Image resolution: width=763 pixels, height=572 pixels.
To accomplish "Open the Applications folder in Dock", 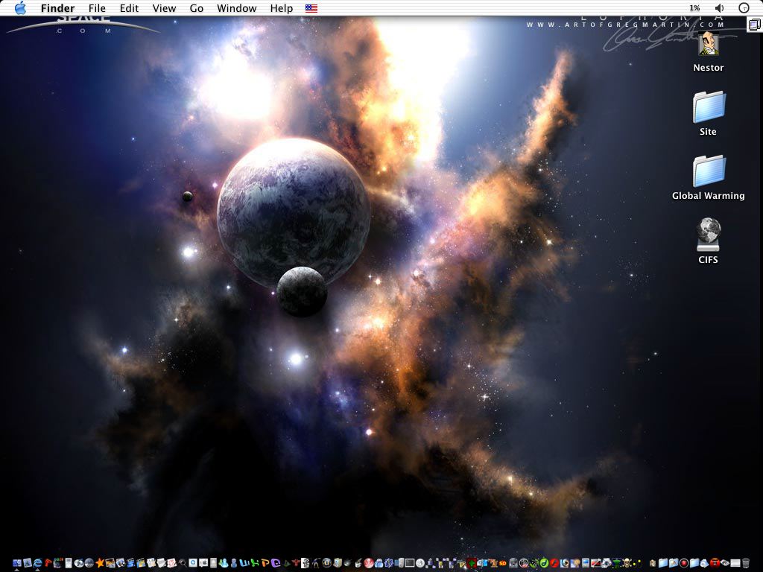I will click(674, 563).
